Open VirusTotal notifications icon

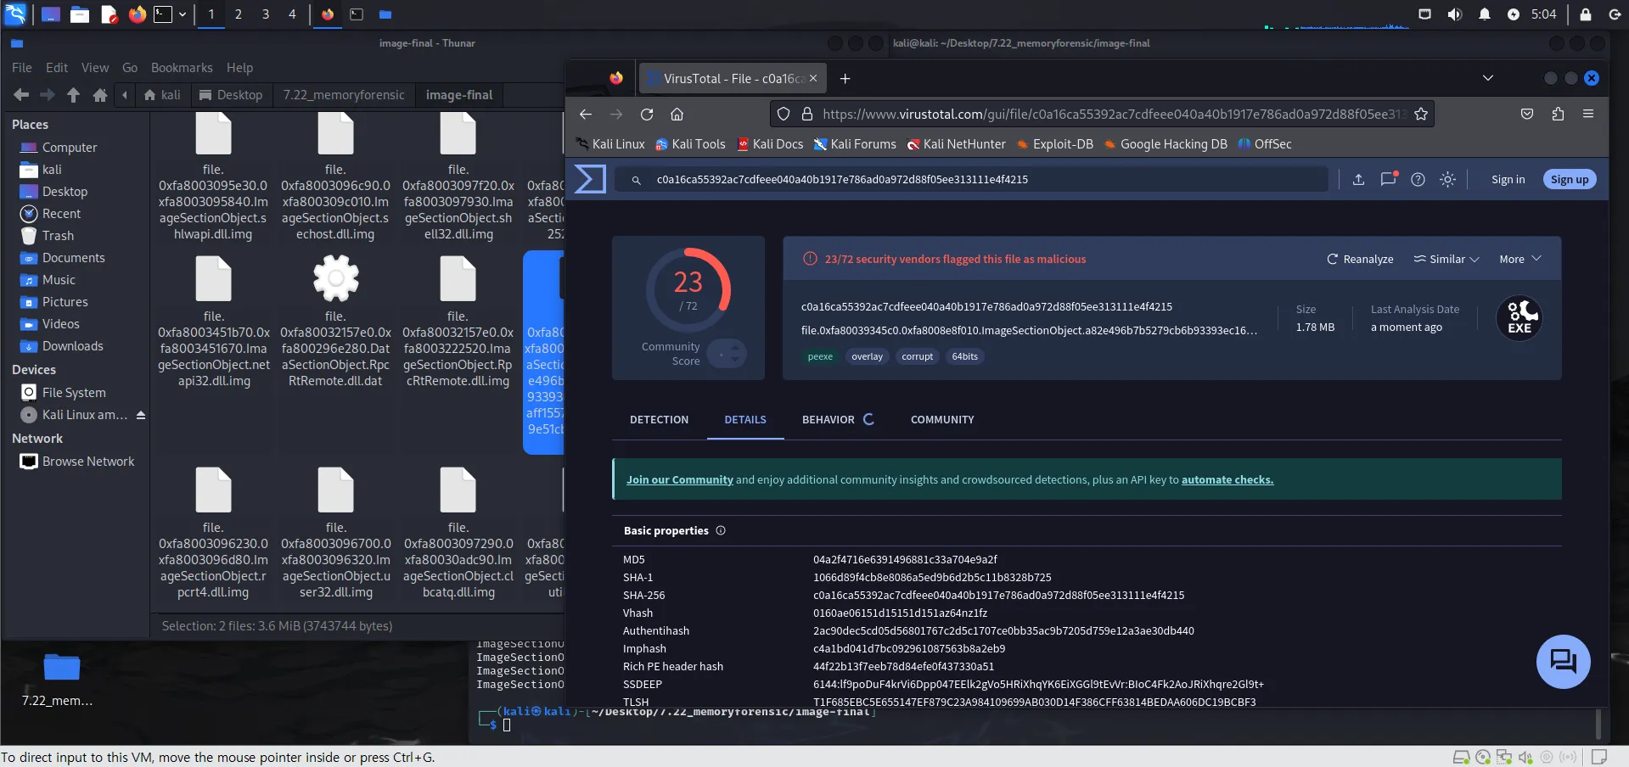(x=1389, y=179)
